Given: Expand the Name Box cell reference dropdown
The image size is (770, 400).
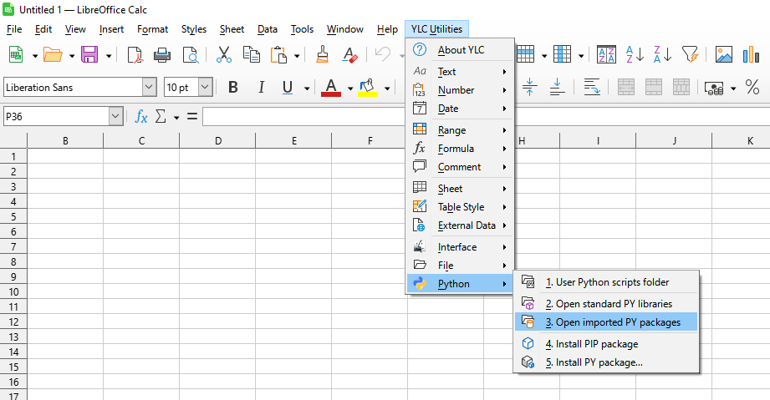Looking at the screenshot, I should [x=115, y=117].
